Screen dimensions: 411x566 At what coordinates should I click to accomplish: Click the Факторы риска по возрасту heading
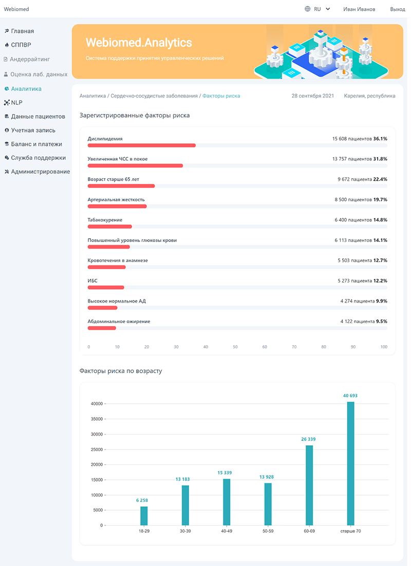tap(121, 371)
